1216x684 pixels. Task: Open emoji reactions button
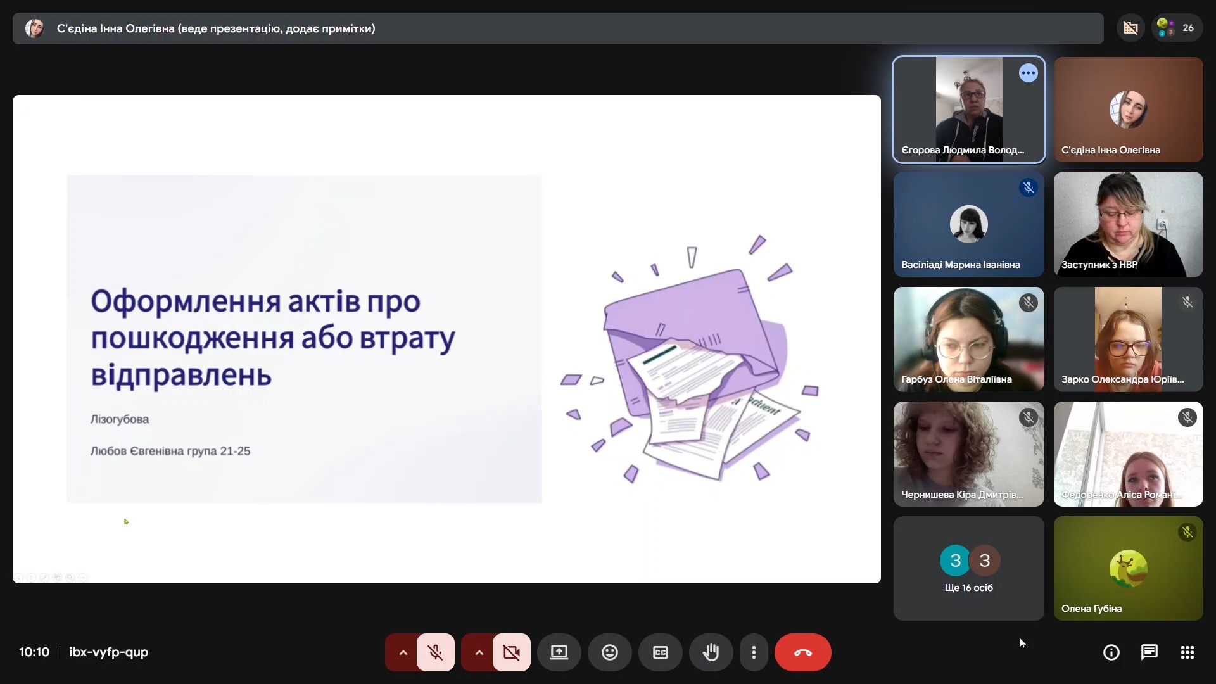coord(609,652)
